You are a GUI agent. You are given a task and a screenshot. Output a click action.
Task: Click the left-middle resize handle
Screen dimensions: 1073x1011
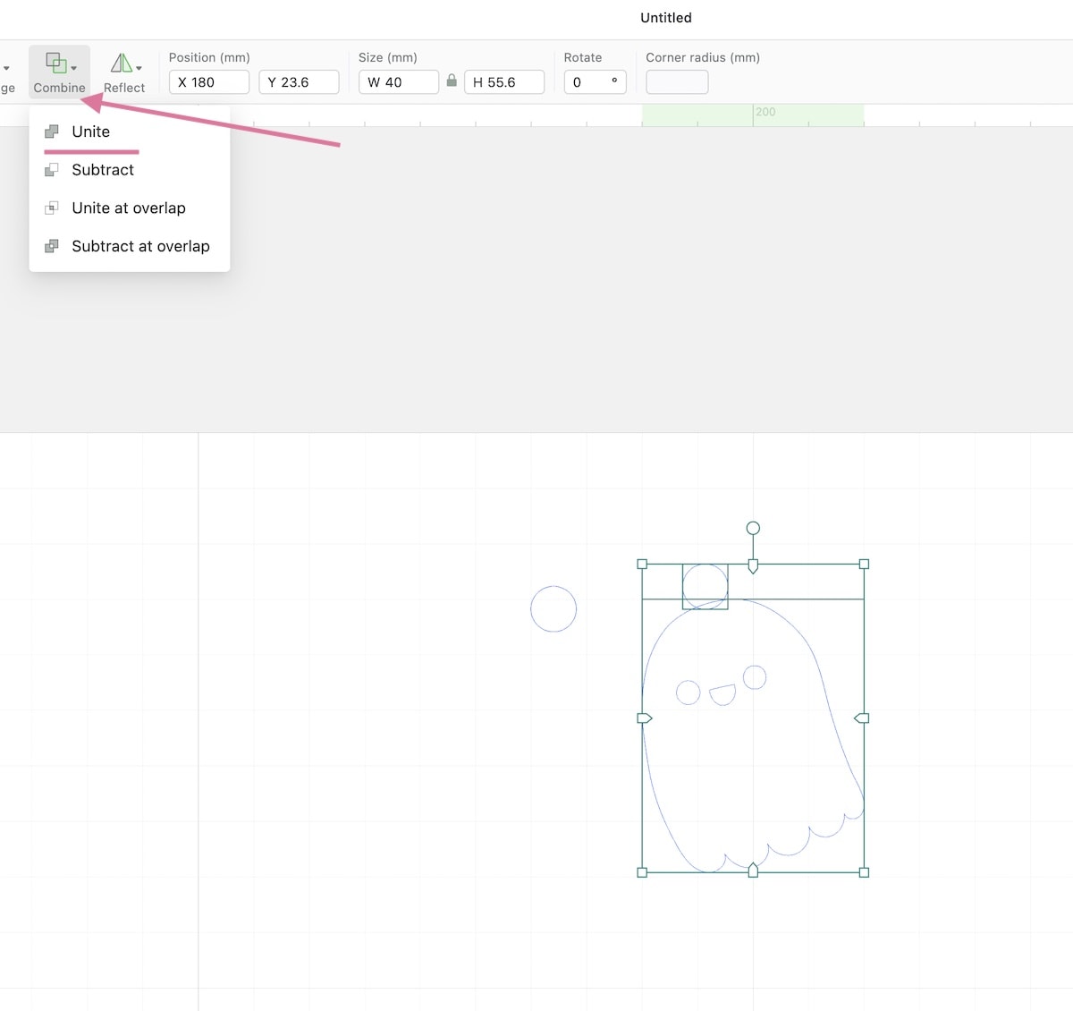click(x=644, y=718)
